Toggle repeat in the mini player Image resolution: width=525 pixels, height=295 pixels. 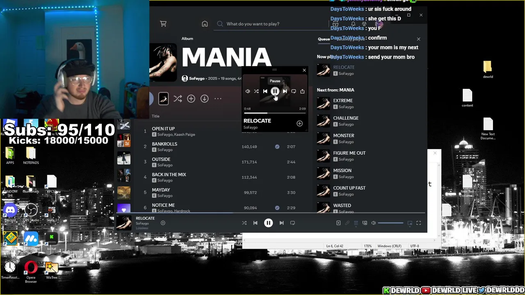pos(294,91)
